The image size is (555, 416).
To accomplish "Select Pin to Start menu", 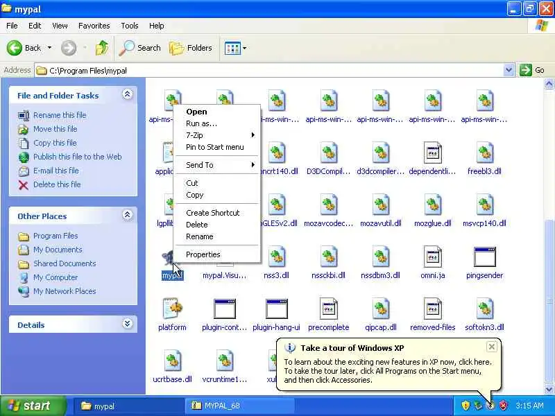I will (x=216, y=147).
